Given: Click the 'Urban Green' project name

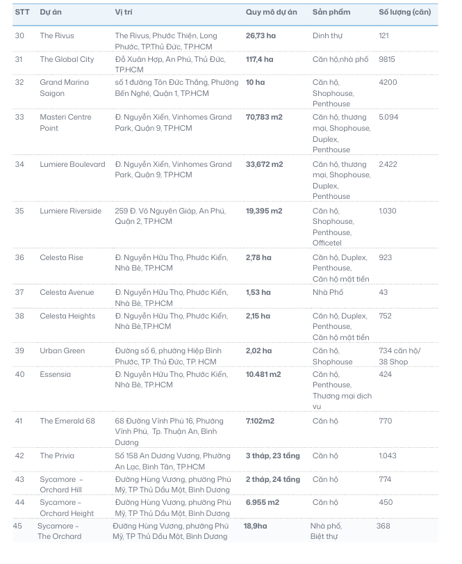Looking at the screenshot, I should point(62,351).
